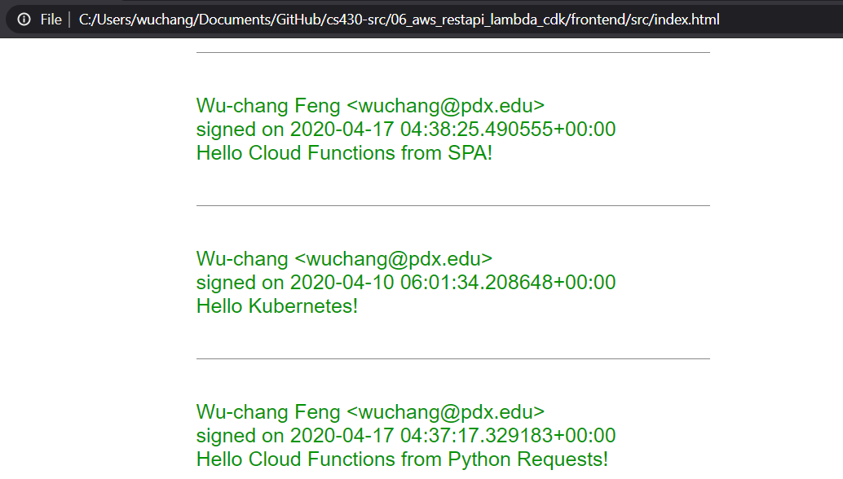Viewport: 843px width, 479px height.
Task: Select the "Hello Cloud Functions from SPA!" message
Action: [344, 152]
